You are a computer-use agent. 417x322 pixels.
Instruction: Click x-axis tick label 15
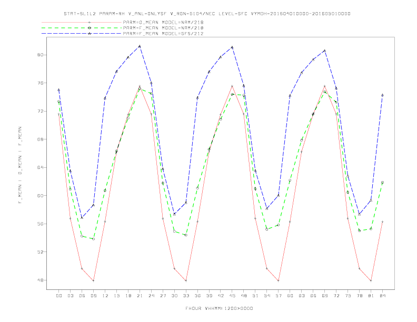click(x=116, y=296)
